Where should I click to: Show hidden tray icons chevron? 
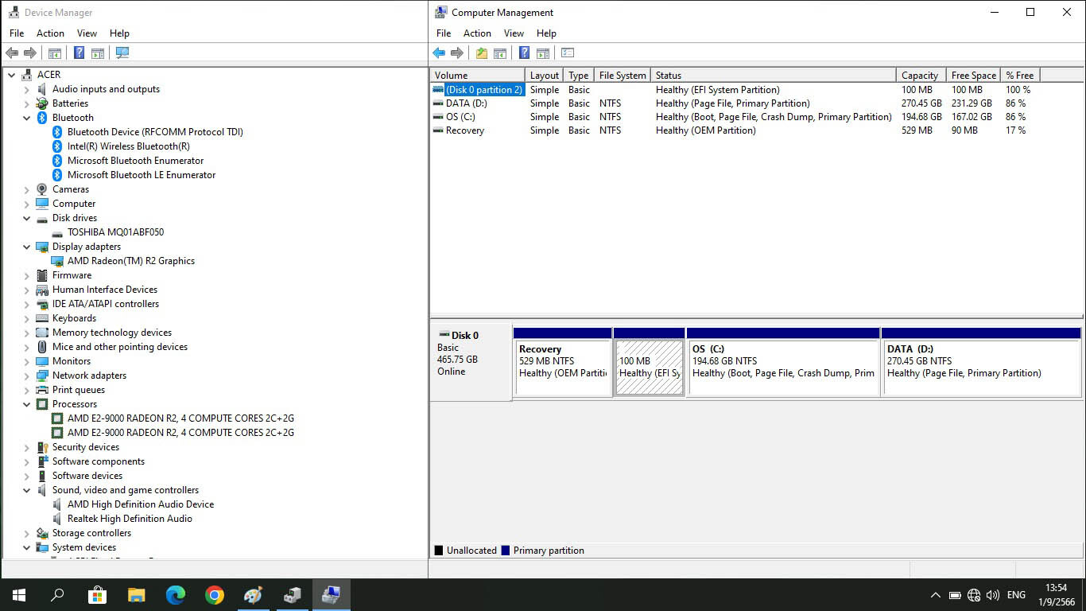point(935,595)
